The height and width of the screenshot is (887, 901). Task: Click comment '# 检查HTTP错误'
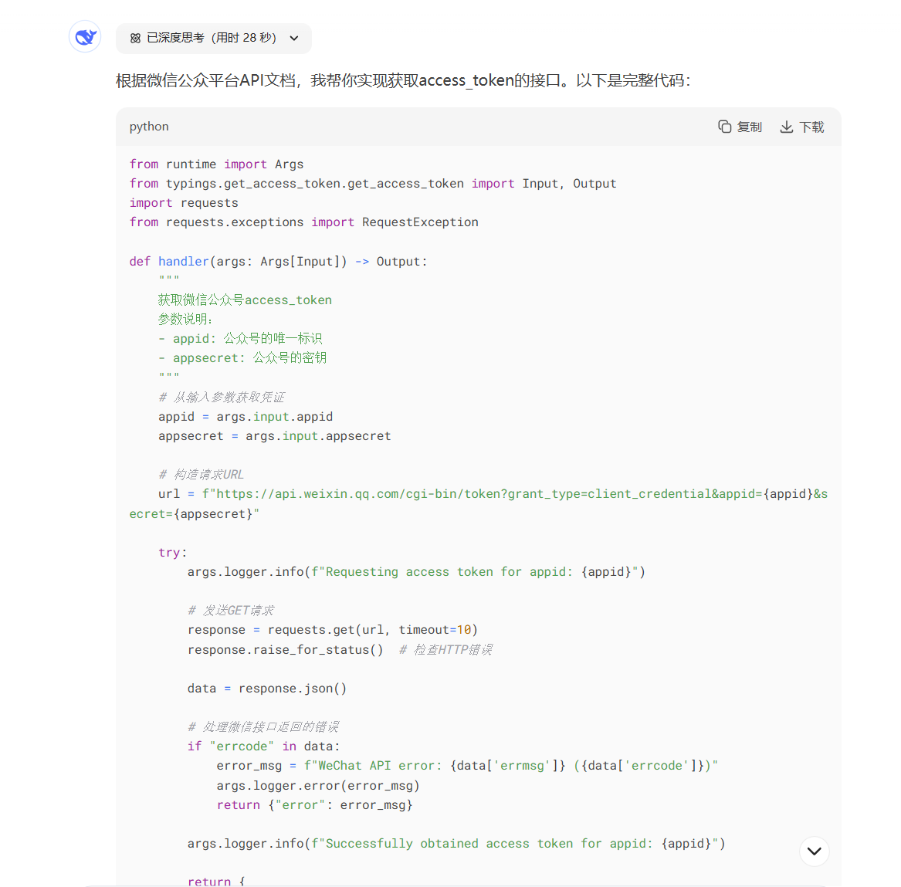[445, 650]
